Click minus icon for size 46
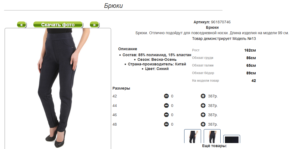Viewport: 301px width, 149px height. point(167,115)
